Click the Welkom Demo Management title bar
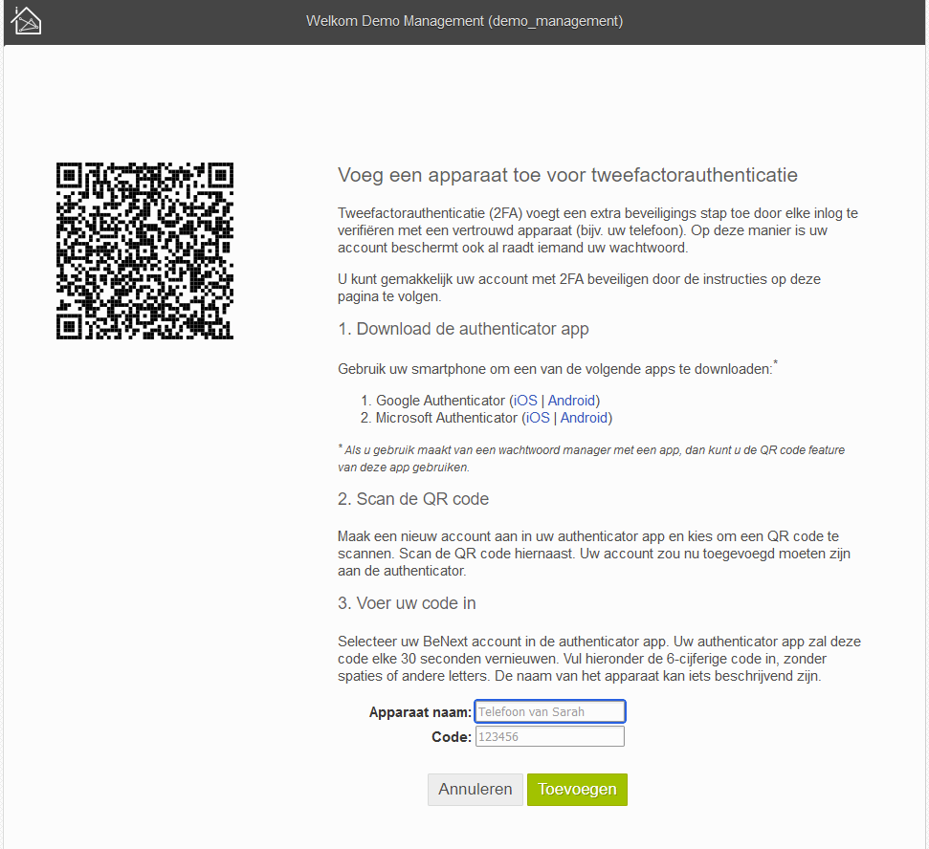The width and height of the screenshot is (929, 849). 465,20
